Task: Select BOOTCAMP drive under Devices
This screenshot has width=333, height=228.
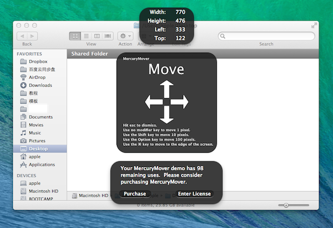Action: coord(40,198)
